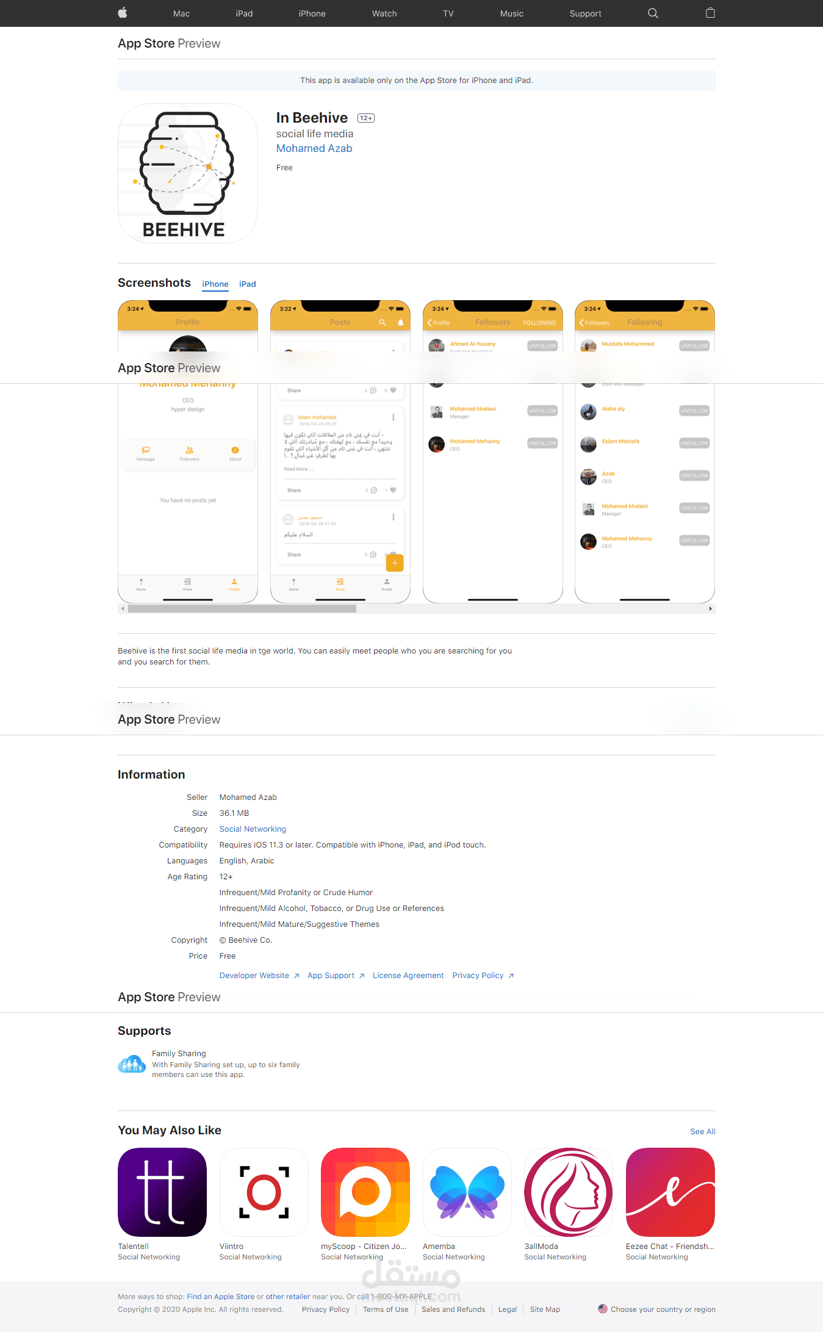Click Talentell app title
The width and height of the screenshot is (823, 1332).
pos(133,1247)
